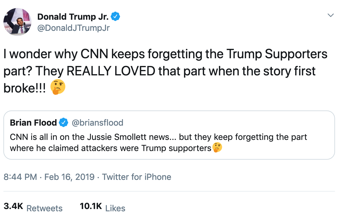Click the Likes label

tap(115, 208)
